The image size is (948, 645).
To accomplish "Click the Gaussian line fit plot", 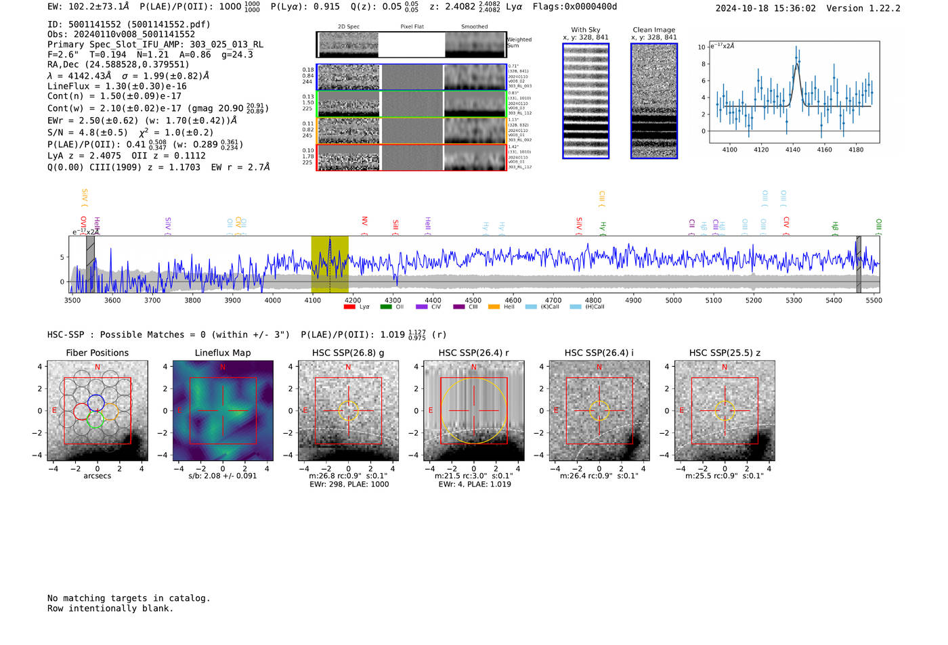I will point(794,93).
